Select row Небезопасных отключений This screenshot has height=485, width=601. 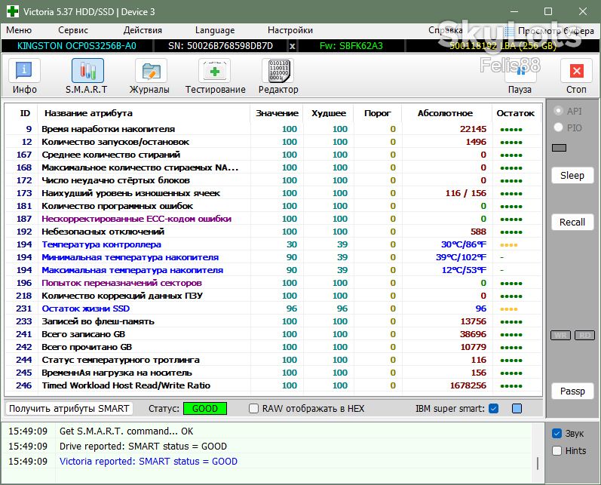tap(273, 232)
